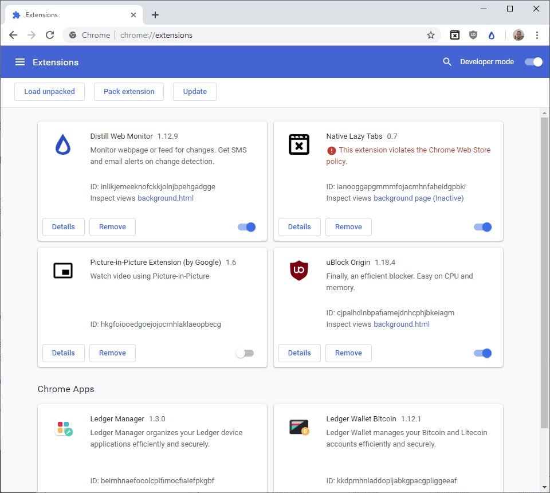
Task: Click the browser forward arrow
Action: [32, 35]
